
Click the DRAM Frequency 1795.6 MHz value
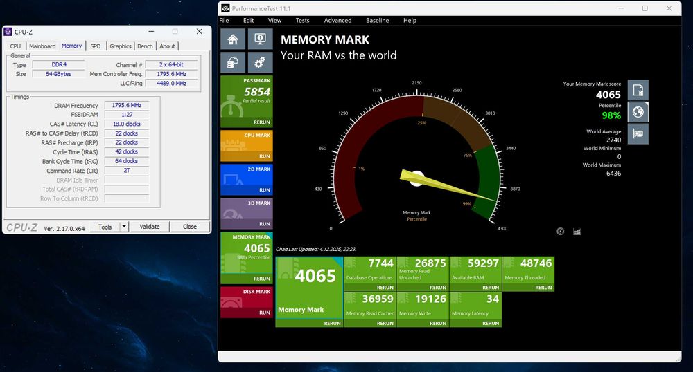(x=126, y=105)
